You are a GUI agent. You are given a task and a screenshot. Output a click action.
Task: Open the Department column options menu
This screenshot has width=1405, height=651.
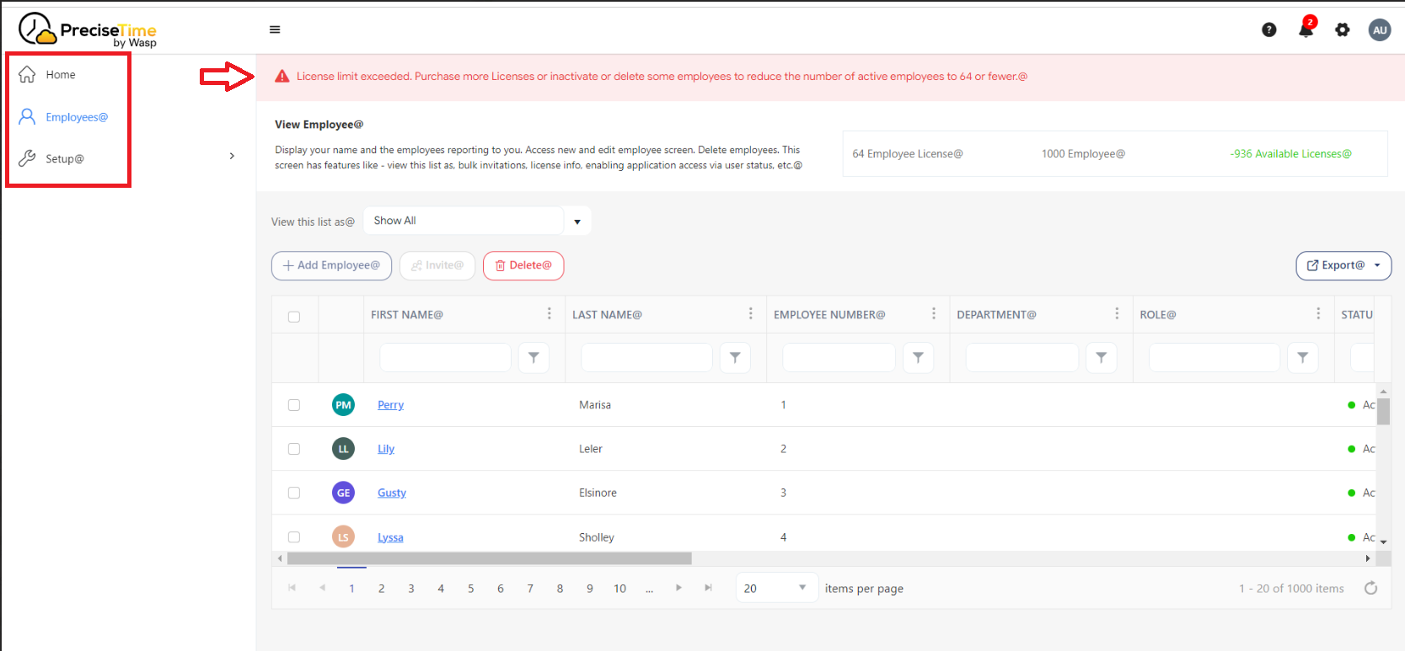tap(1117, 314)
